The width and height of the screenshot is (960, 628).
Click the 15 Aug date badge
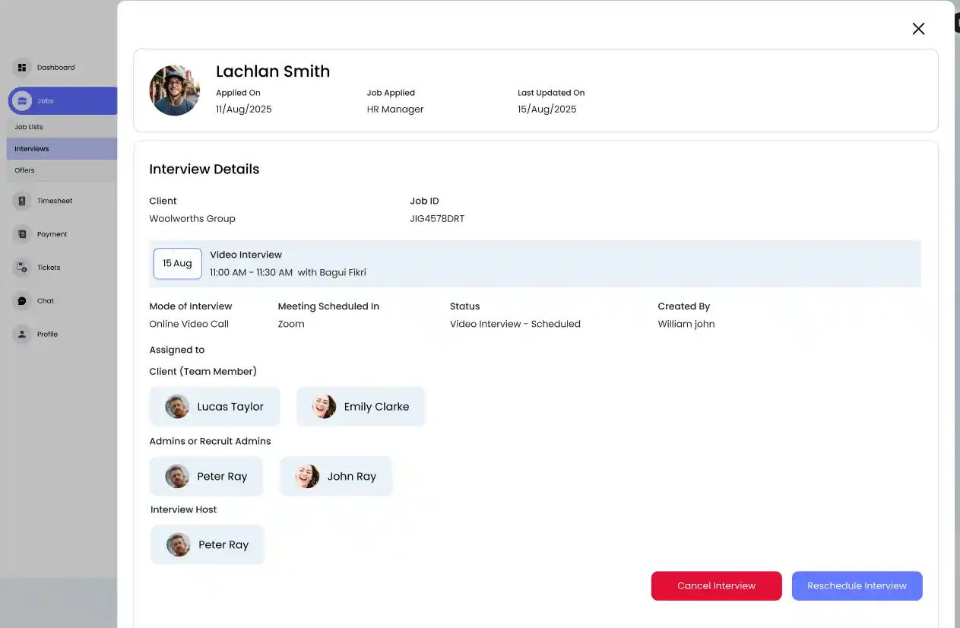point(177,263)
